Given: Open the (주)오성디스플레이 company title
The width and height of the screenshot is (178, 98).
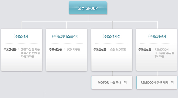Looking at the screenshot, I should [66, 36].
